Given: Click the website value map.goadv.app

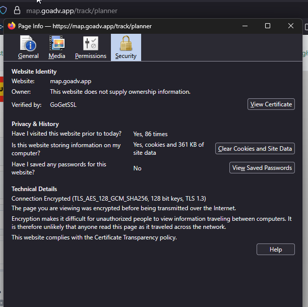Looking at the screenshot, I should [71, 81].
